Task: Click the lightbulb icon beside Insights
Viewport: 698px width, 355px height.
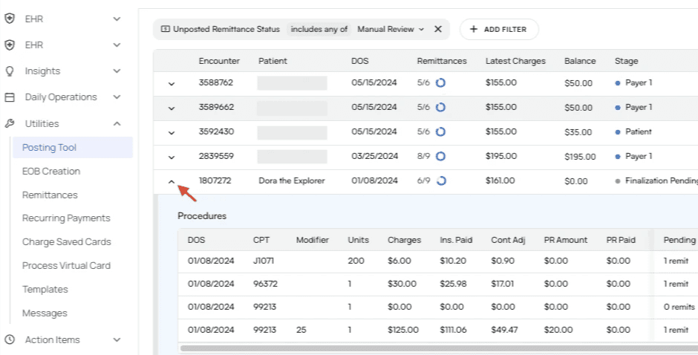Action: pyautogui.click(x=10, y=71)
